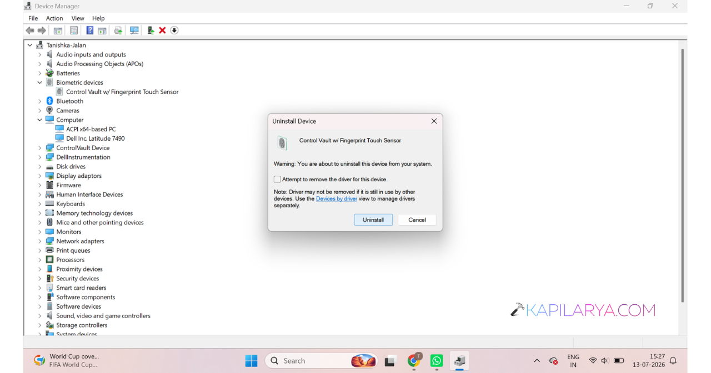711x373 pixels.
Task: Collapse the Tanishka-Jalan root node
Action: tap(29, 45)
